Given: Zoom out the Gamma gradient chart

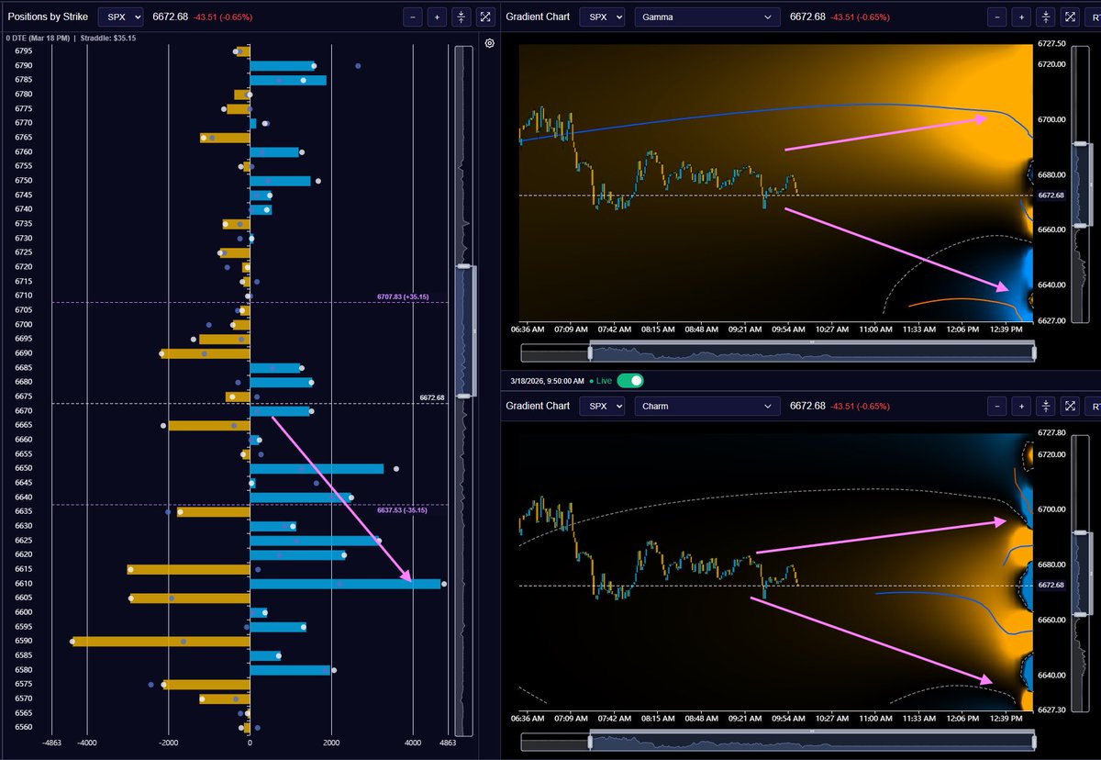Looking at the screenshot, I should coord(997,17).
